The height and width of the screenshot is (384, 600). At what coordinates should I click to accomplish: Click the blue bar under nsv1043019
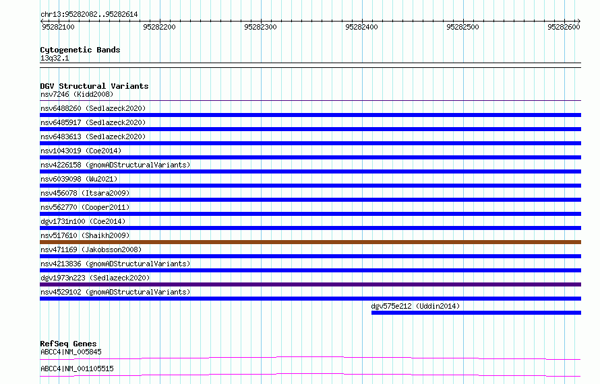pos(310,157)
